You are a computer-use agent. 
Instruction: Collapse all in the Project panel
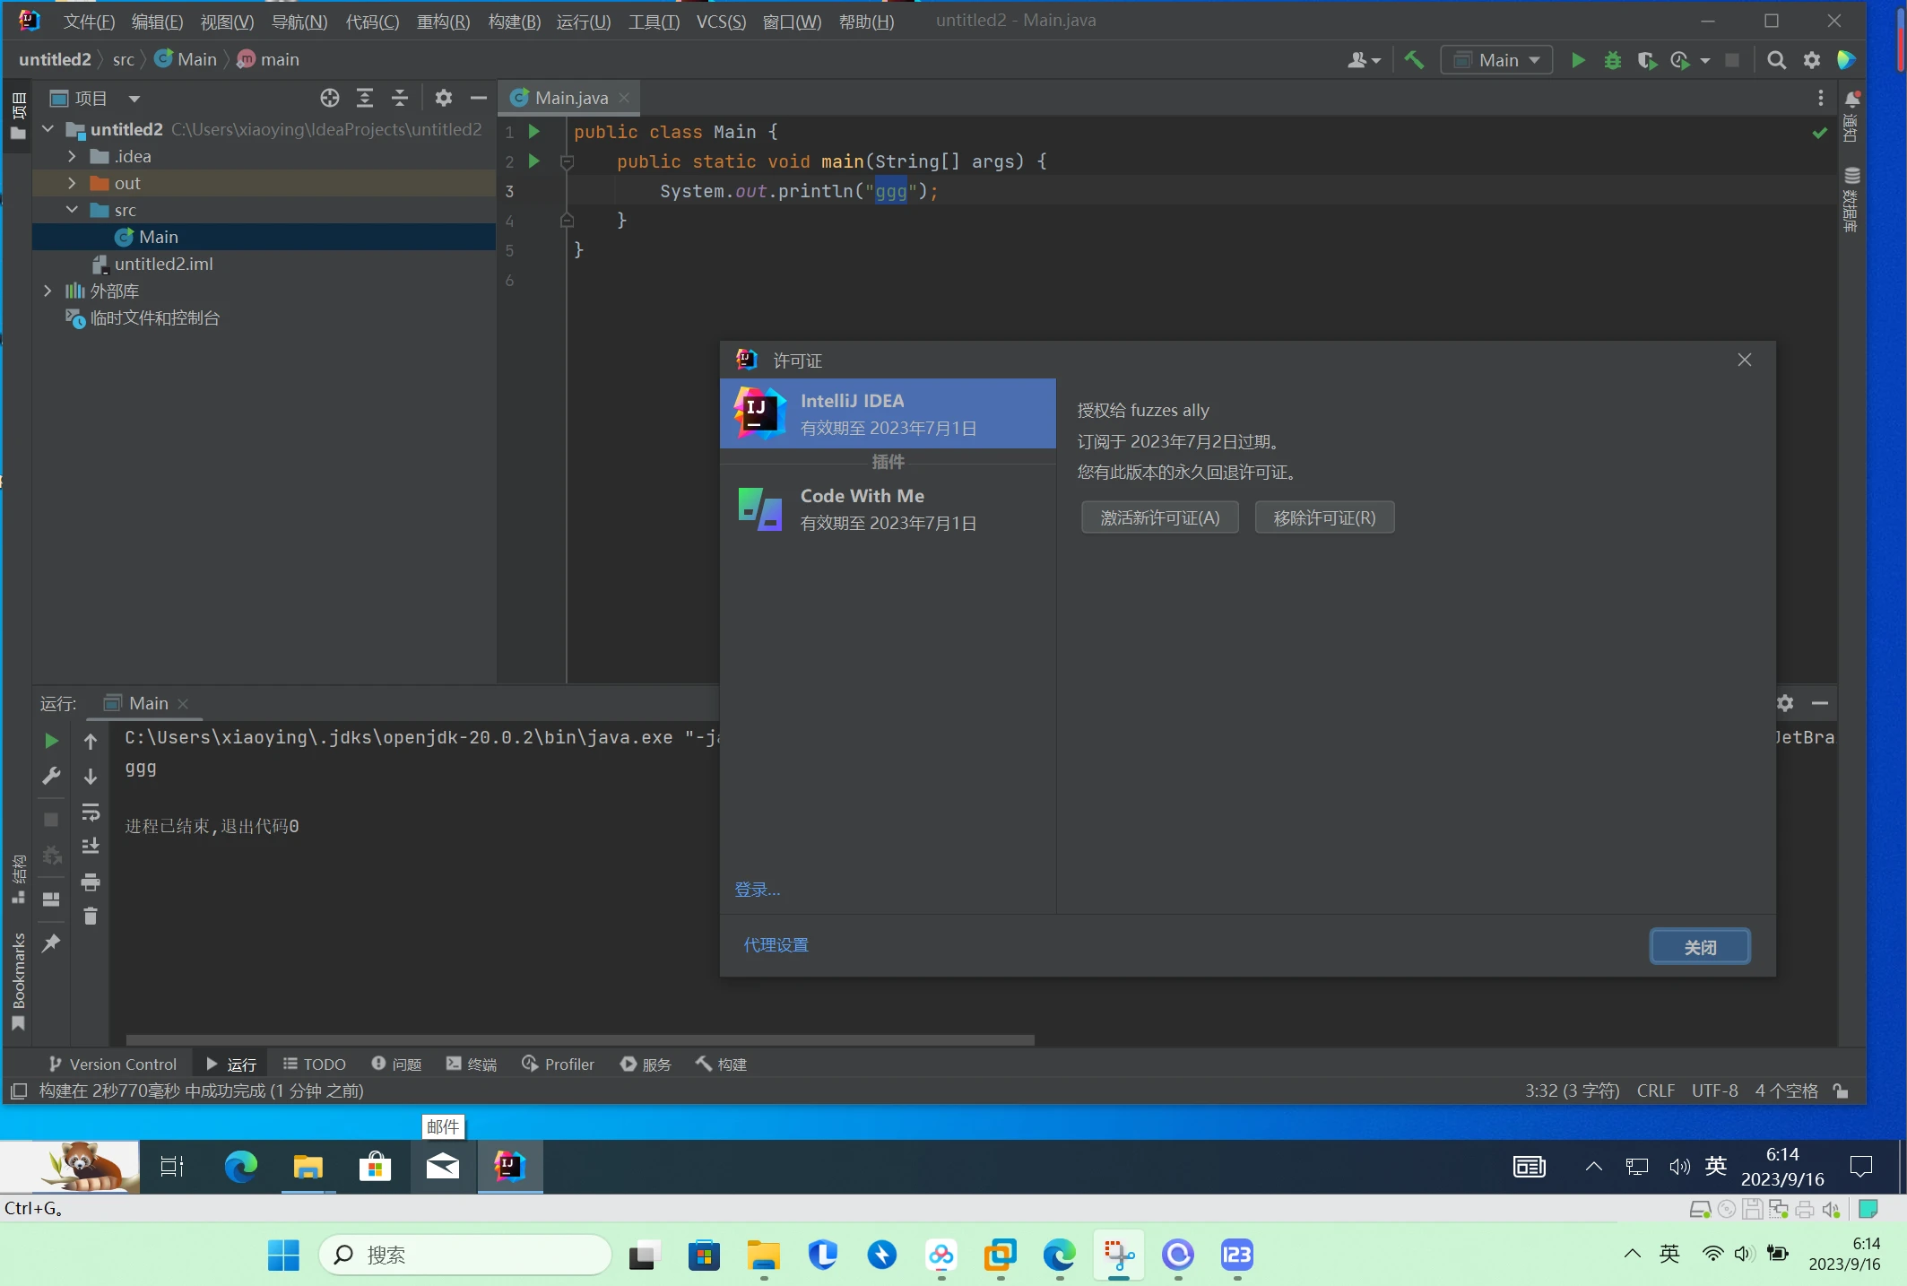pyautogui.click(x=400, y=98)
